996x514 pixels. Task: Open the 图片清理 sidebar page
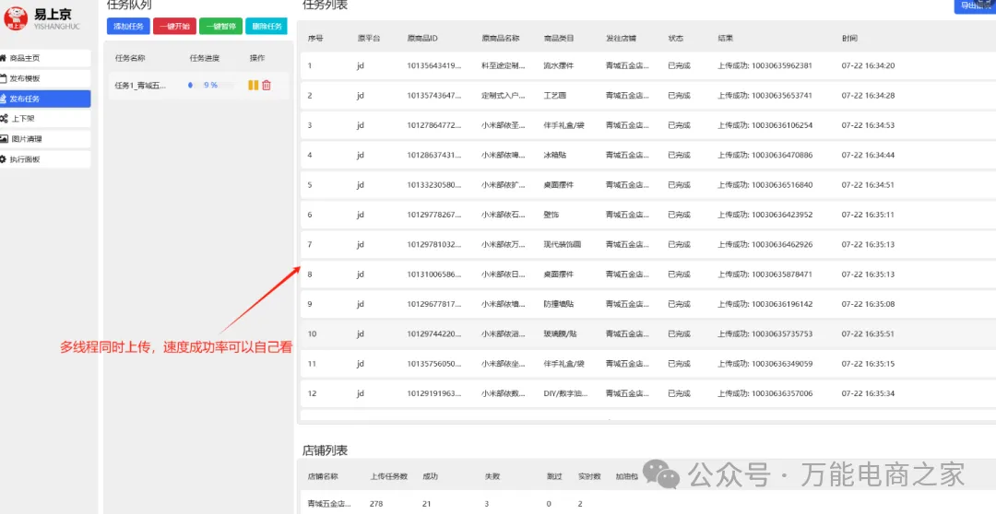(45, 139)
